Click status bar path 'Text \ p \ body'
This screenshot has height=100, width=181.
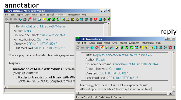coord(83,97)
